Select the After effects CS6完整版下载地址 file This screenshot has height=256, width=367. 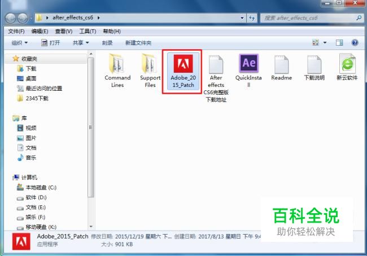[216, 78]
